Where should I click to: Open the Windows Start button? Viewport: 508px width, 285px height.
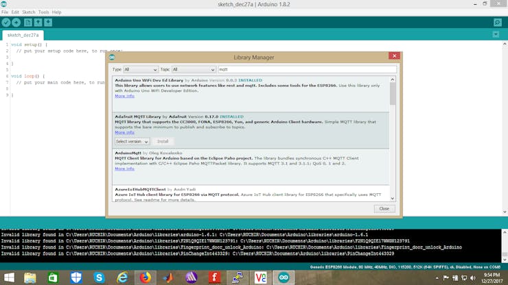(x=9, y=277)
